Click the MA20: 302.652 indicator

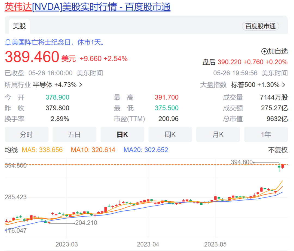click(146, 150)
